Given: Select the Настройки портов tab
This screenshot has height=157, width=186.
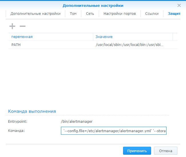Looking at the screenshot, I should tap(120, 14).
